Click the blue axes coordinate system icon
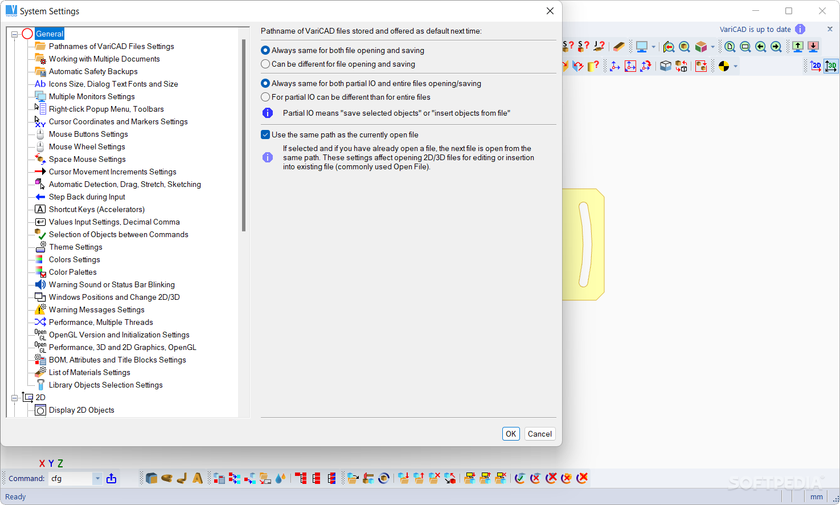The width and height of the screenshot is (840, 505). pyautogui.click(x=615, y=66)
